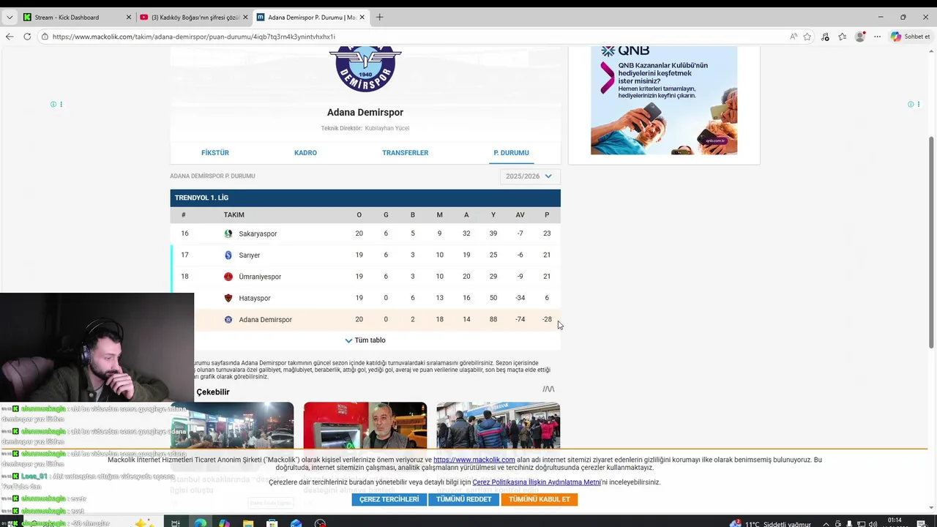Click ÇEREZ TERCİHLERİ button
This screenshot has width=937, height=527.
[x=389, y=499]
